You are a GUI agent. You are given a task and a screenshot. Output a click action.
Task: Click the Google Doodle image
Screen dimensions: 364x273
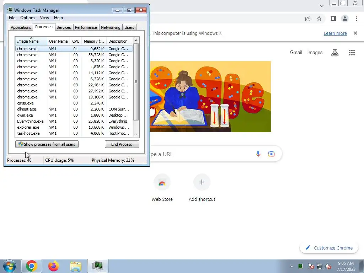click(x=210, y=97)
